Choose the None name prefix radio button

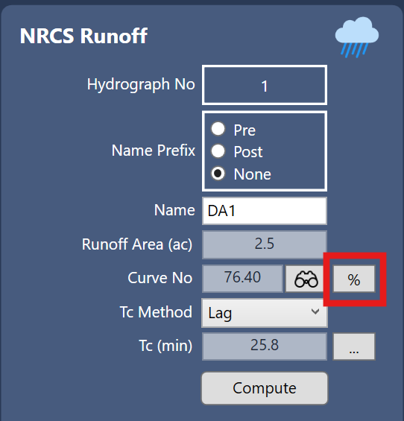218,174
